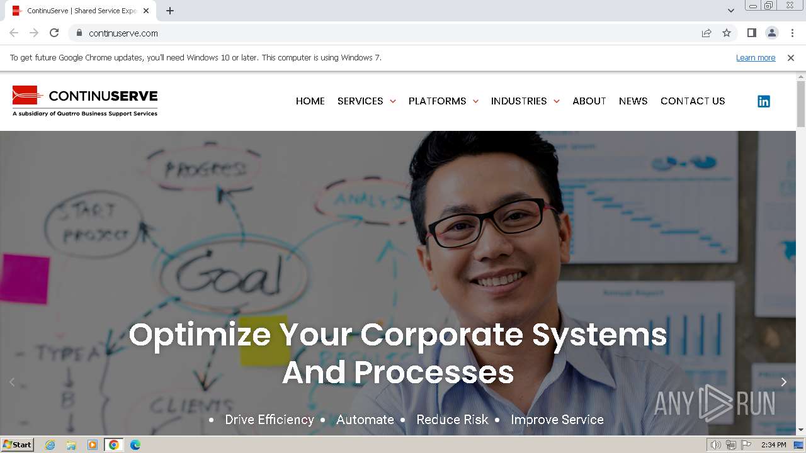The width and height of the screenshot is (806, 453).
Task: Launch media player from taskbar
Action: tap(93, 445)
